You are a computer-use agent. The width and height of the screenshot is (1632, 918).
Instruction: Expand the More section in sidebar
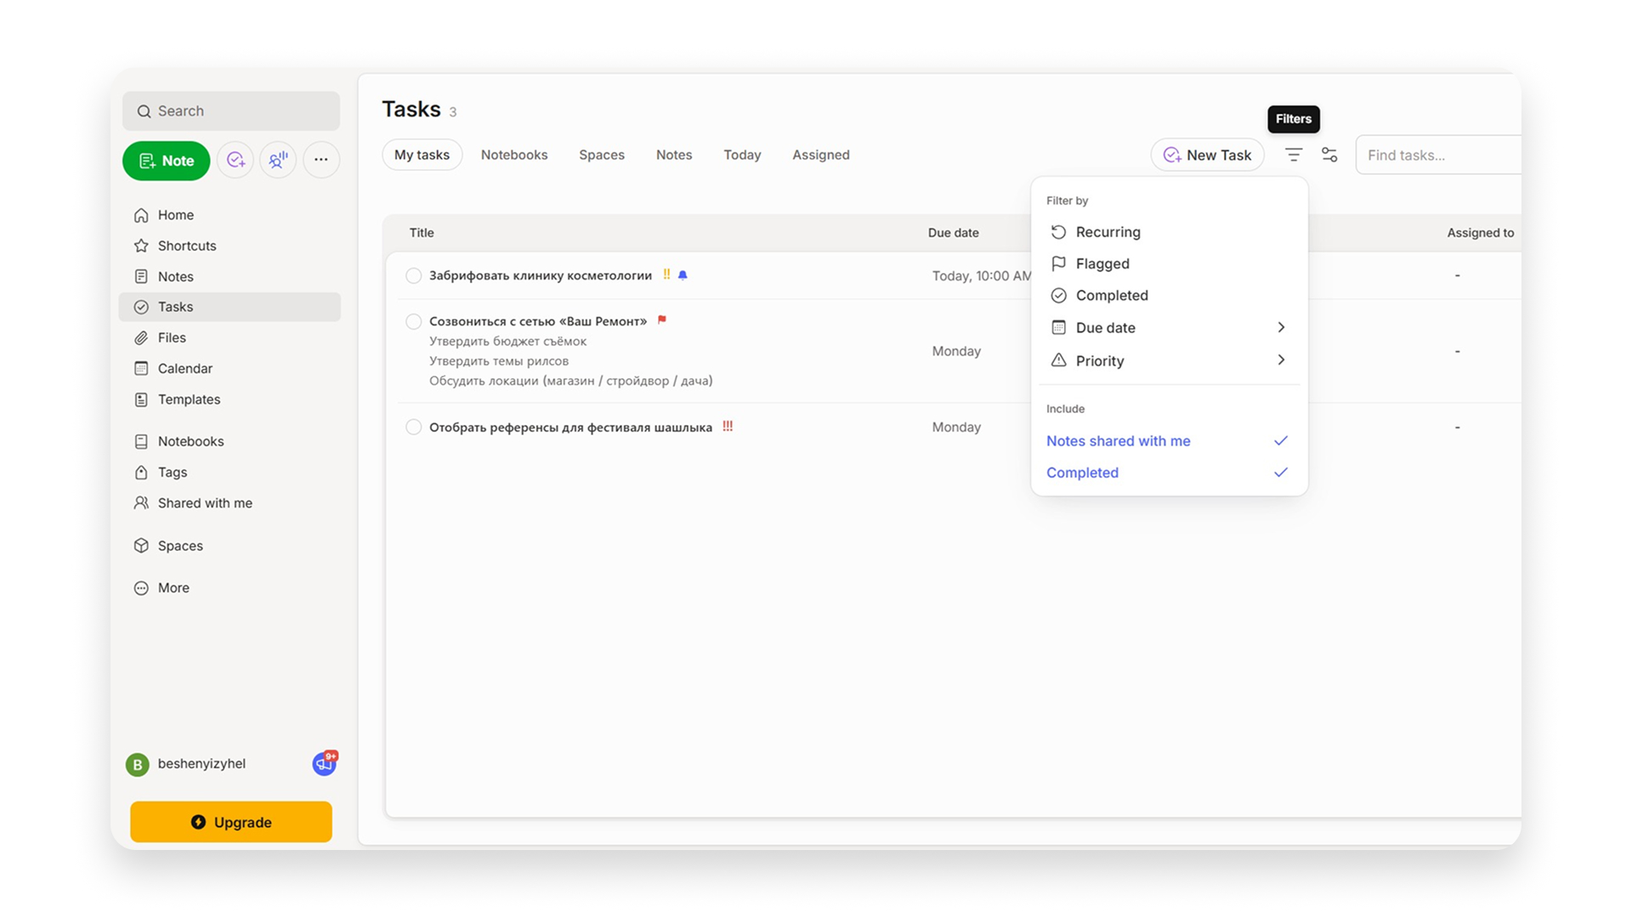click(x=229, y=588)
